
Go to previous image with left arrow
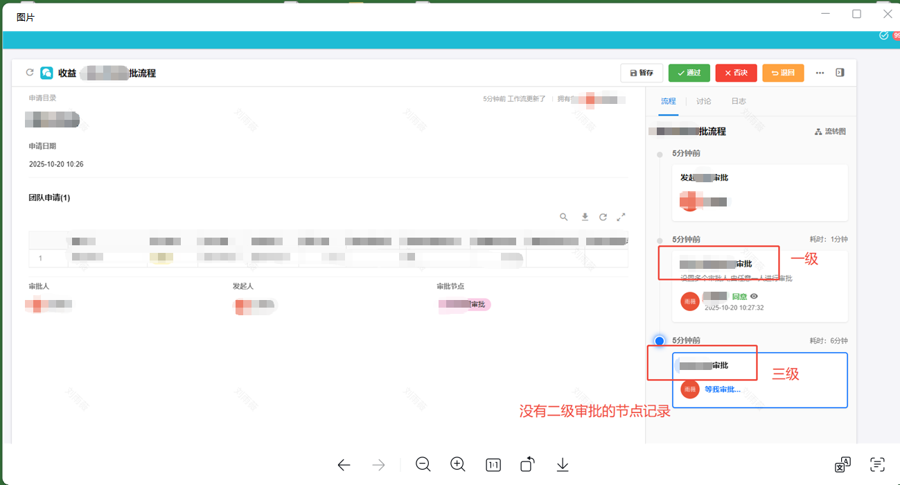(x=344, y=465)
